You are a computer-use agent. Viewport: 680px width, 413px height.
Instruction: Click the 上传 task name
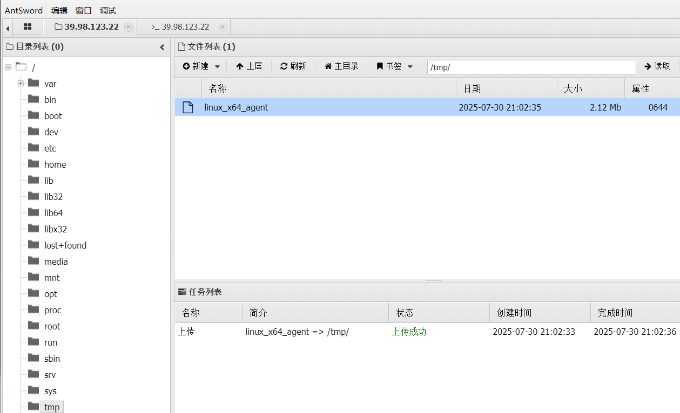(x=186, y=332)
